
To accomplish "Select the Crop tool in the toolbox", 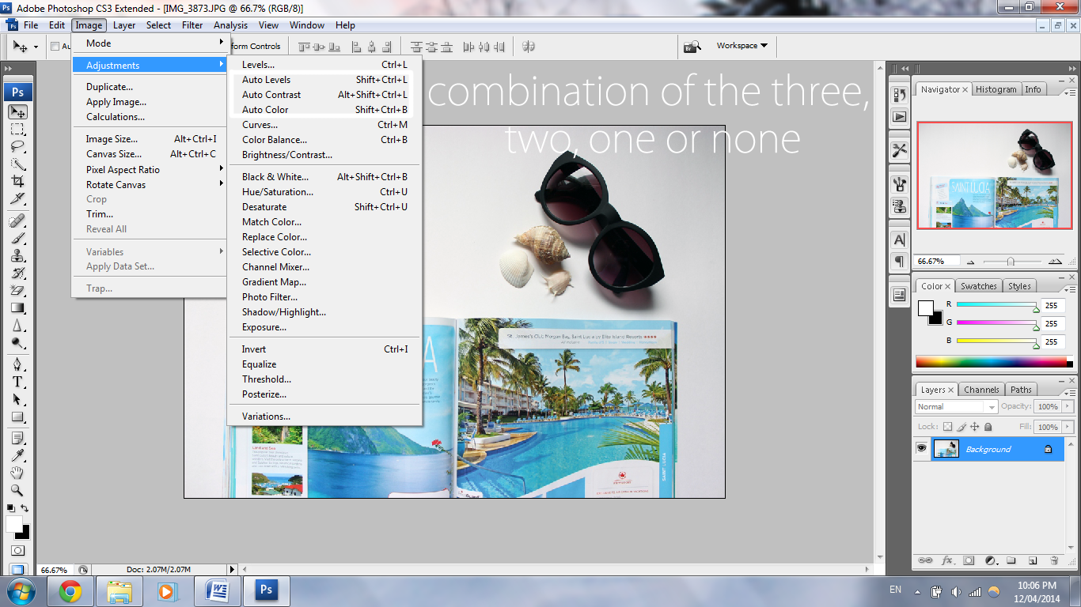I will [17, 182].
